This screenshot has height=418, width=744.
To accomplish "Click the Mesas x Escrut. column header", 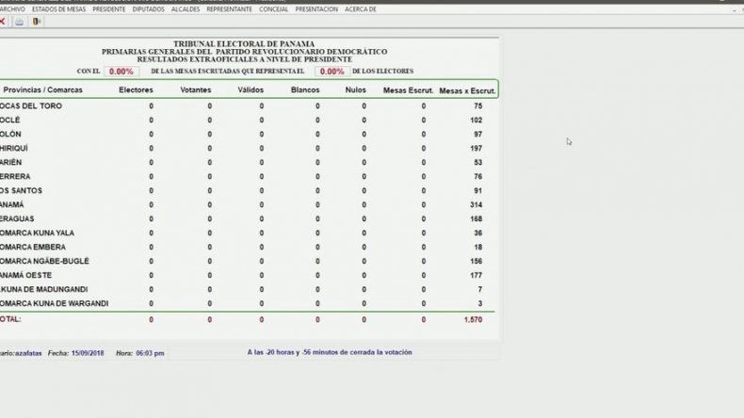I will 467,90.
